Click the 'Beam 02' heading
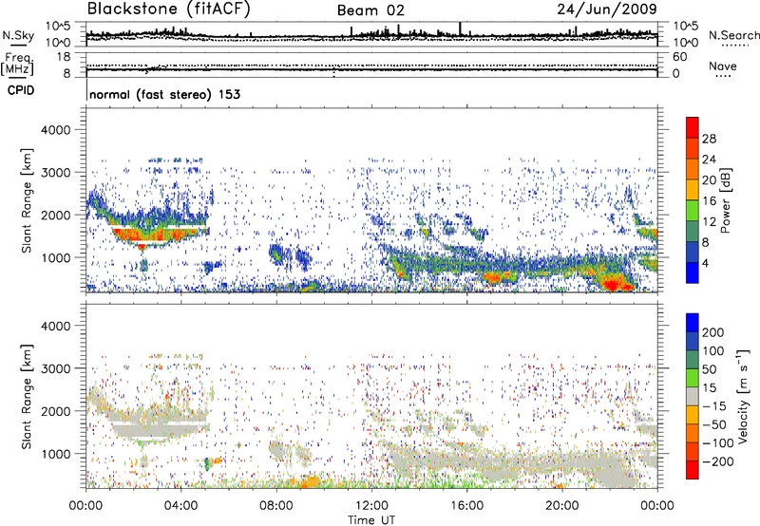 (x=370, y=10)
